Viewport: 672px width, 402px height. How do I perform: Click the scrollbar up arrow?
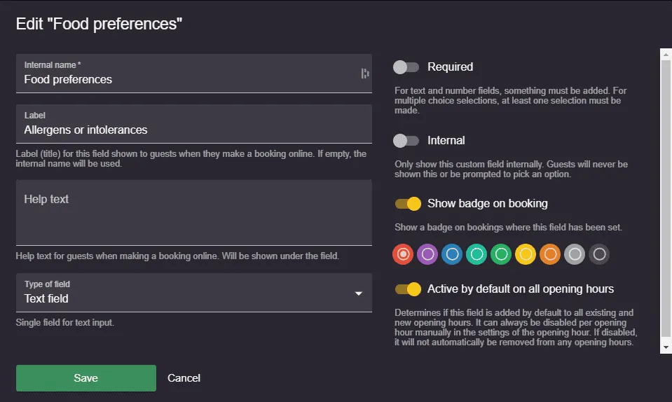666,55
